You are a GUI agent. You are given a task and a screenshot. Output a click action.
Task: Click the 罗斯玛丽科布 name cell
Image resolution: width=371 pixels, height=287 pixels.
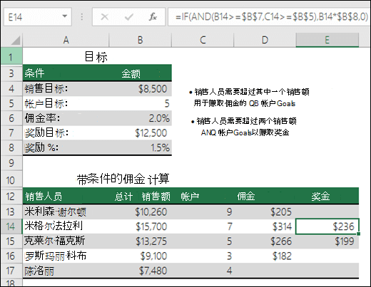click(66, 256)
